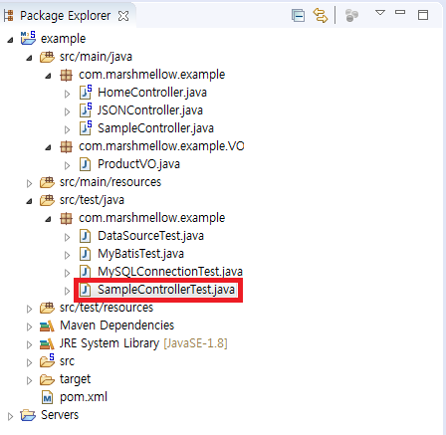
Task: Select com.marshmellow.example.VO package label
Action: (161, 146)
